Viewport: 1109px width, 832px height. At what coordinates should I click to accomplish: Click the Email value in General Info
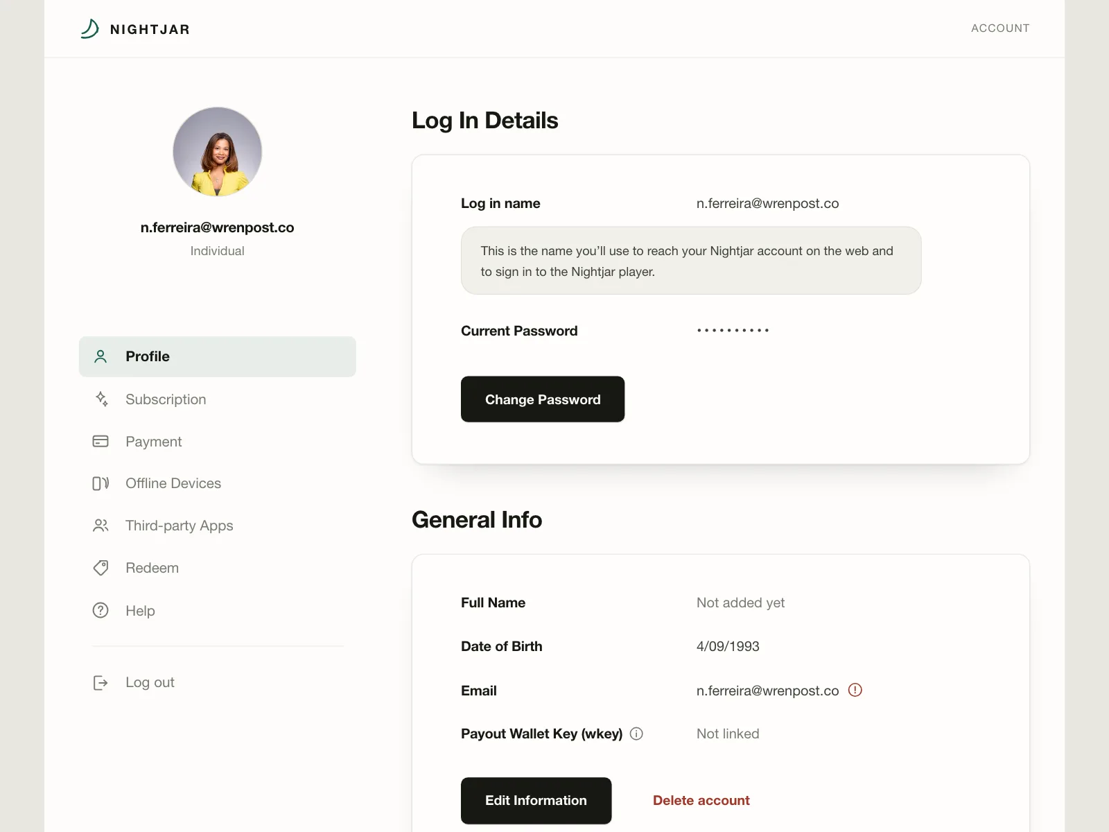768,691
